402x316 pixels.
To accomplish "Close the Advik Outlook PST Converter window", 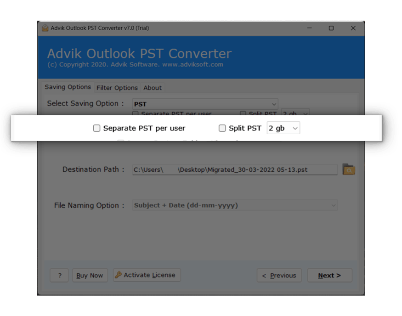I will coord(353,28).
